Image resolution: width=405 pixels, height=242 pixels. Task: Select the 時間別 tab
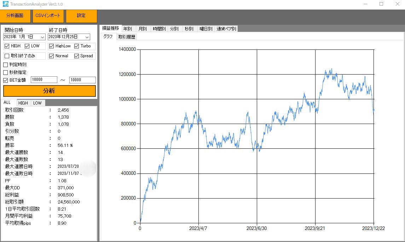click(159, 29)
